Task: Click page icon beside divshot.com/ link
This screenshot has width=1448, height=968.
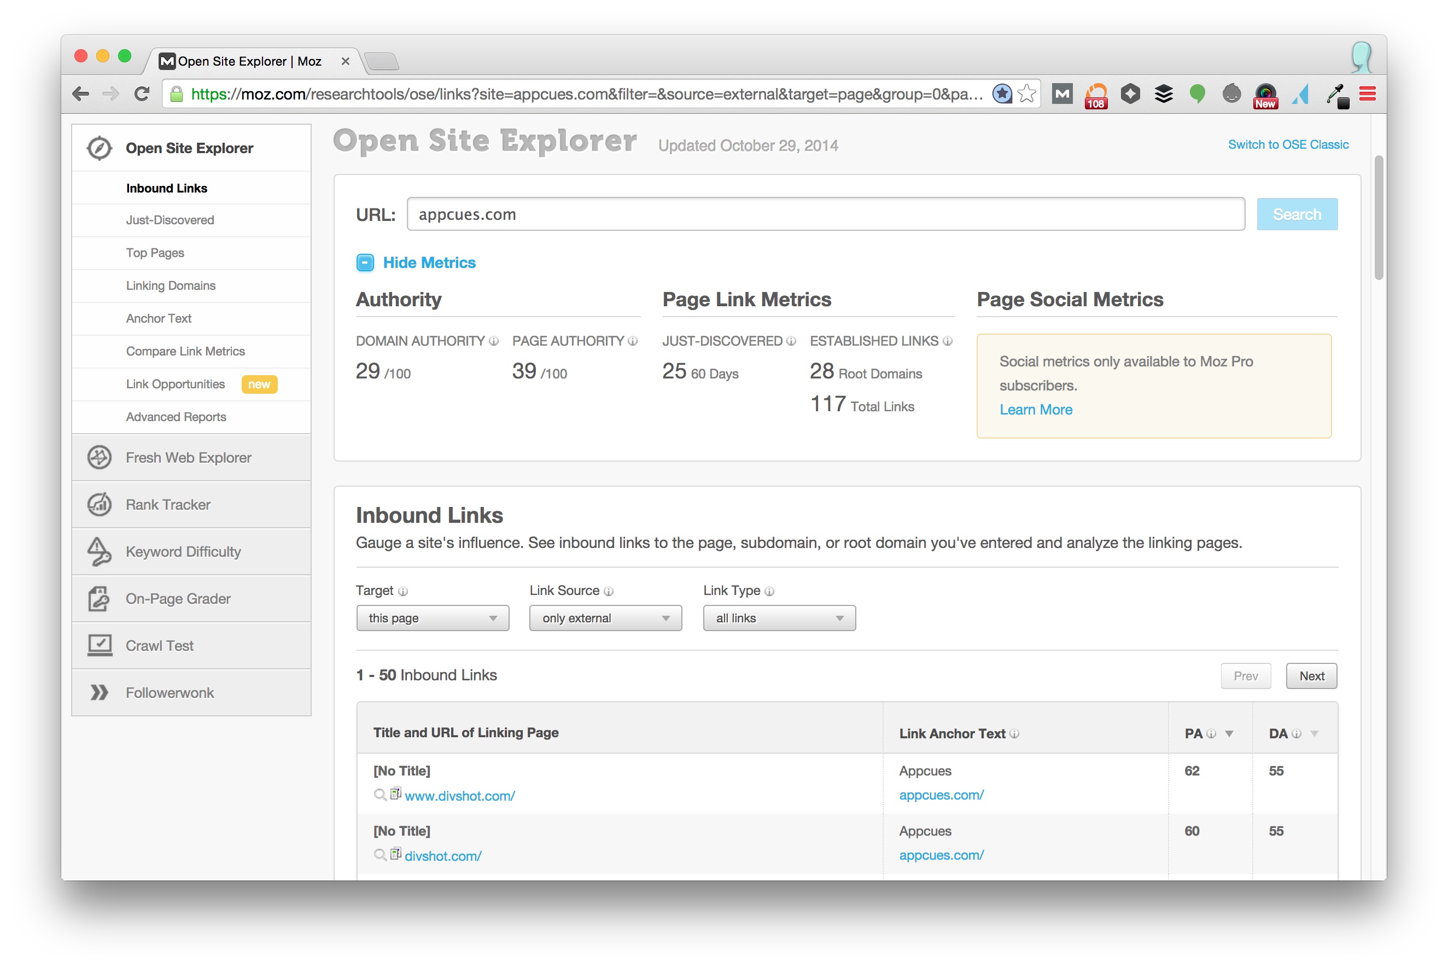Action: click(x=396, y=854)
